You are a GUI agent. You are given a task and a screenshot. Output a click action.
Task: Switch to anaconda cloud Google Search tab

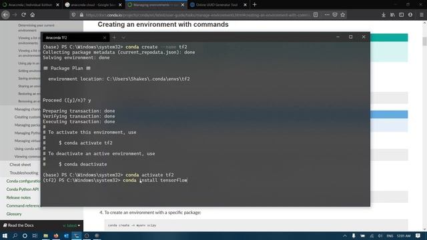coord(93,5)
